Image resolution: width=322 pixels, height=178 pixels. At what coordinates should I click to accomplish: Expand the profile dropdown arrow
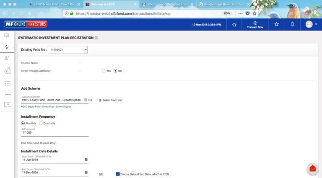click(x=316, y=24)
